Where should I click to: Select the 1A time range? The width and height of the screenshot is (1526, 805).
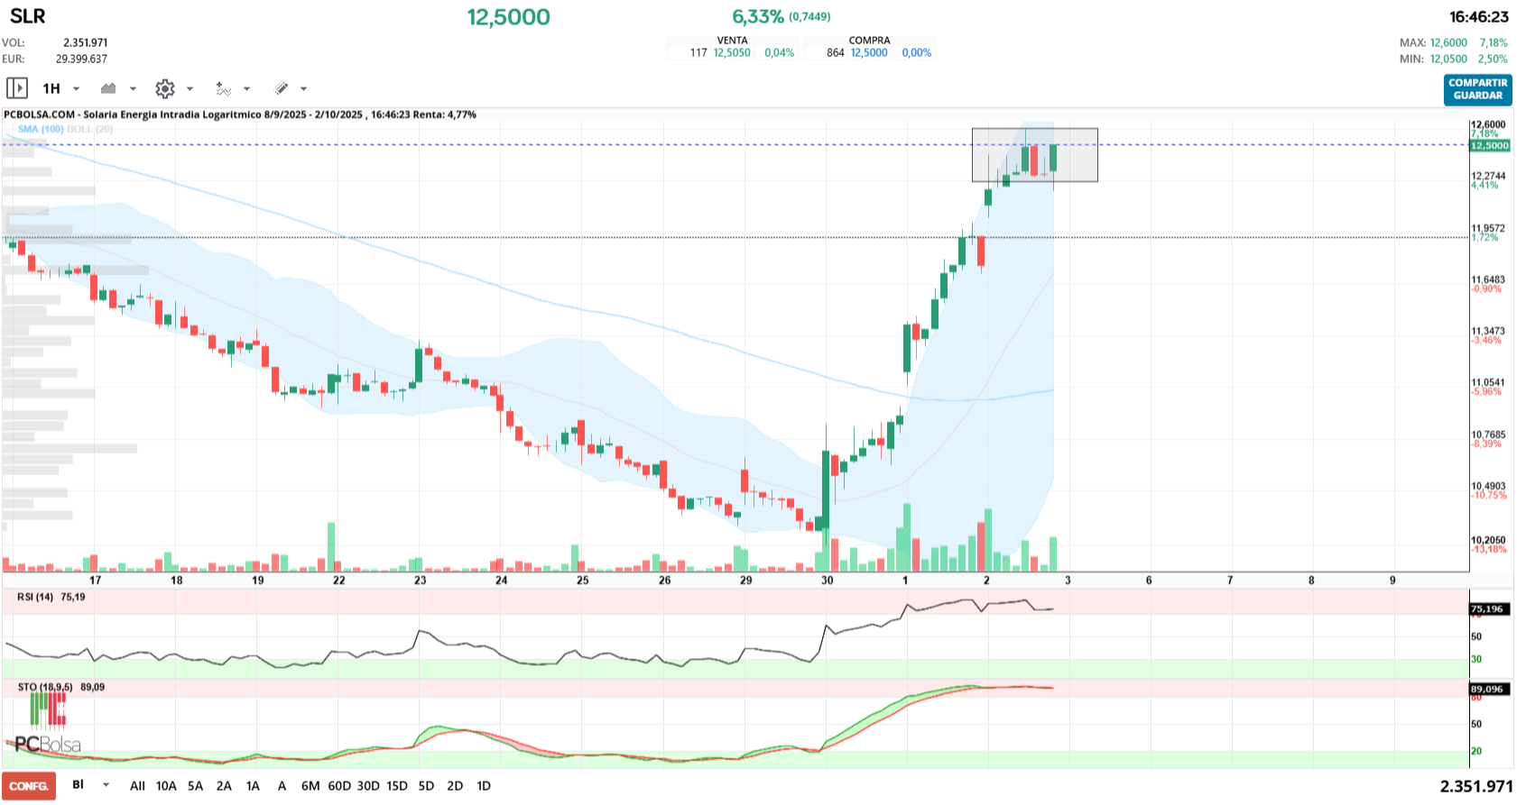click(x=253, y=786)
